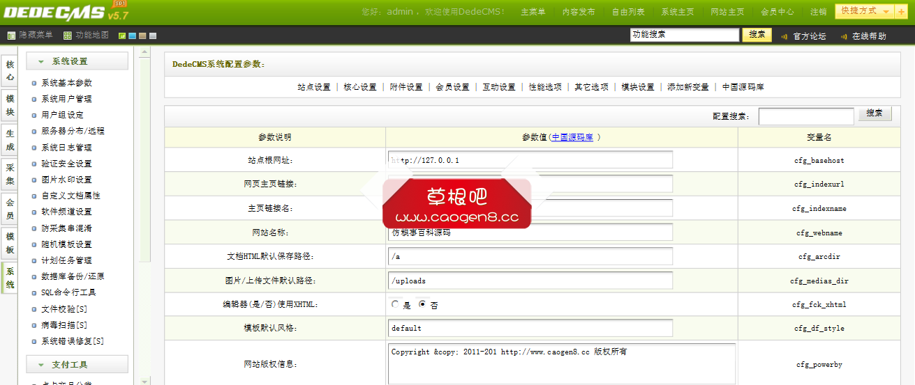Screen dimensions: 915x385
Task: Click 搜索 button next to 配置搜索
Action: click(875, 113)
